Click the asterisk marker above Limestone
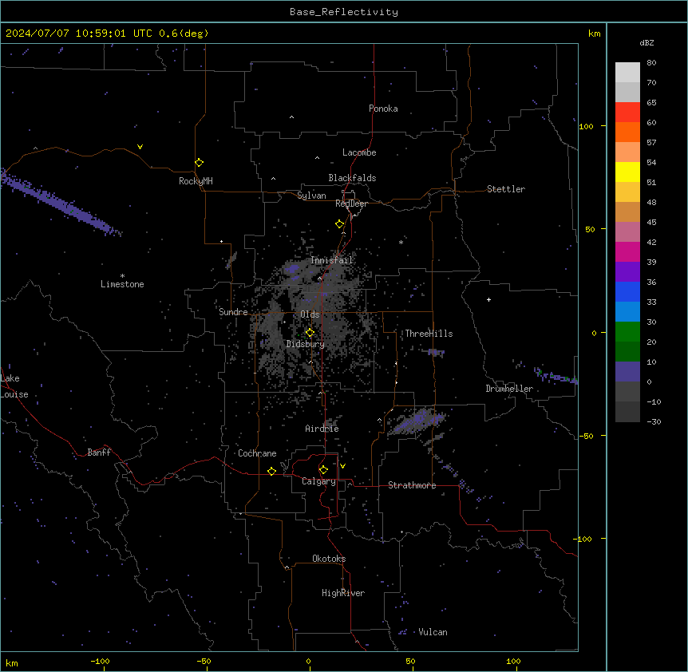This screenshot has height=672, width=688. click(x=122, y=276)
